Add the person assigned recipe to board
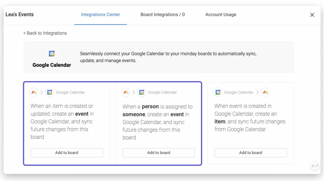The image size is (324, 181). pyautogui.click(x=159, y=153)
